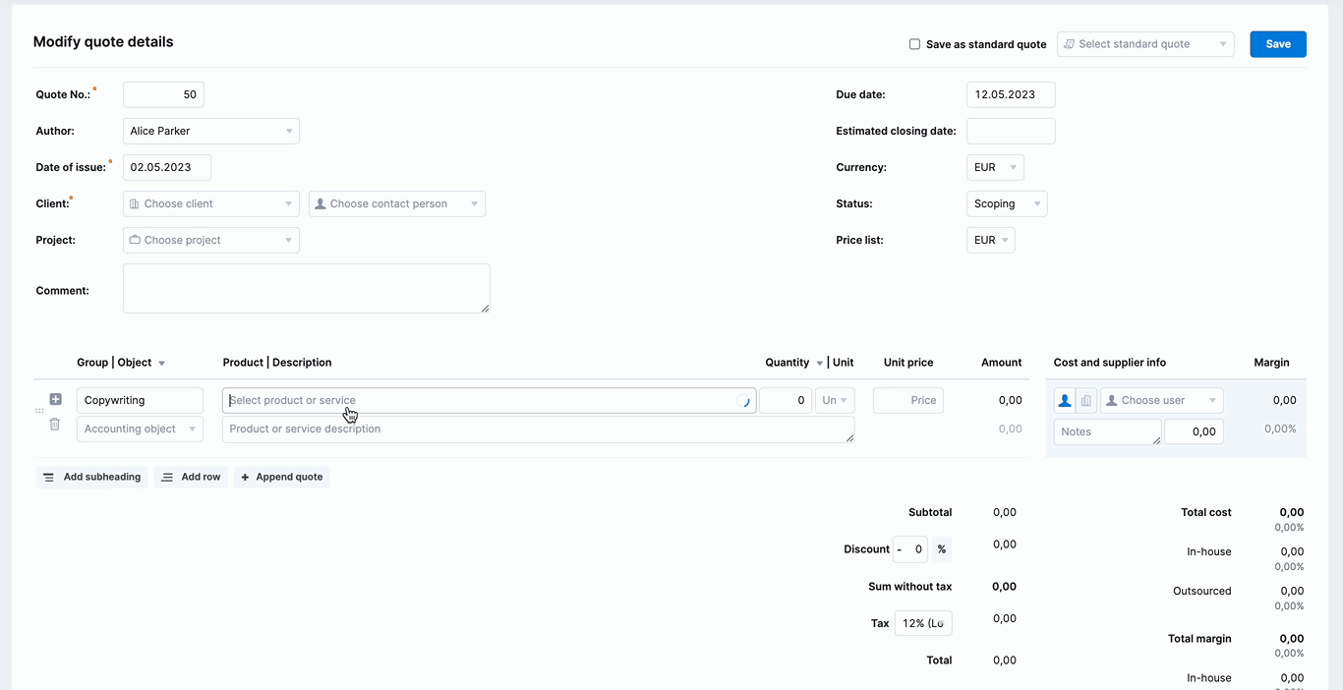Click the Discount value field
1343x690 pixels.
click(x=916, y=549)
